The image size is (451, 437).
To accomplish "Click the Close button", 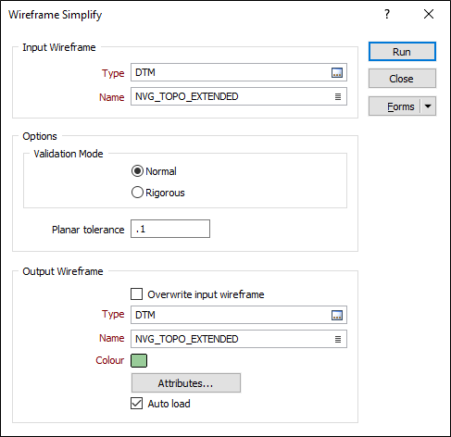I will (x=402, y=79).
